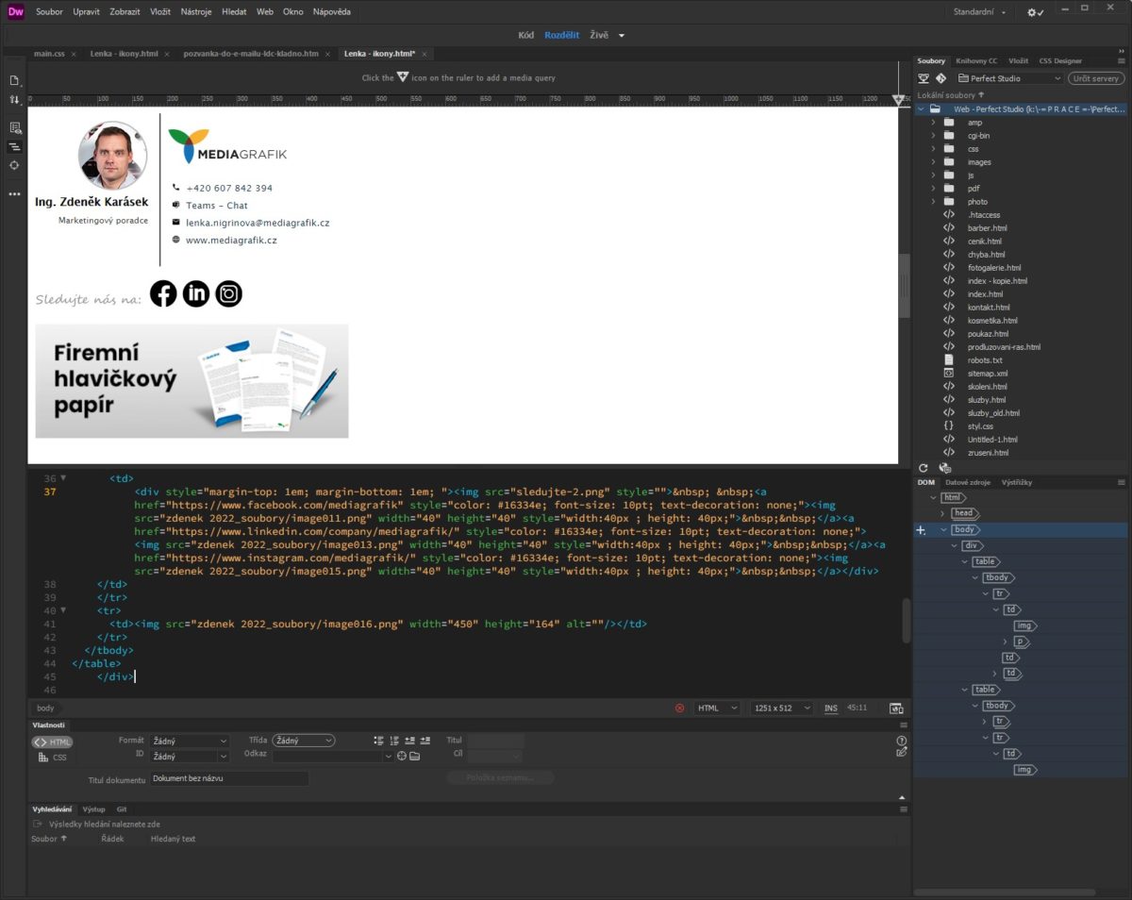Click the refresh icon below the file list

click(x=924, y=468)
